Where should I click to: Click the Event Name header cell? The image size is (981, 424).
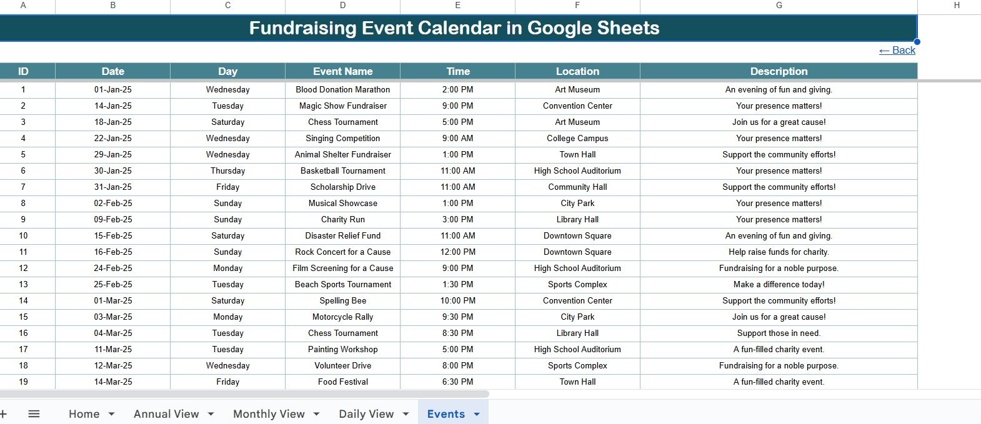342,71
